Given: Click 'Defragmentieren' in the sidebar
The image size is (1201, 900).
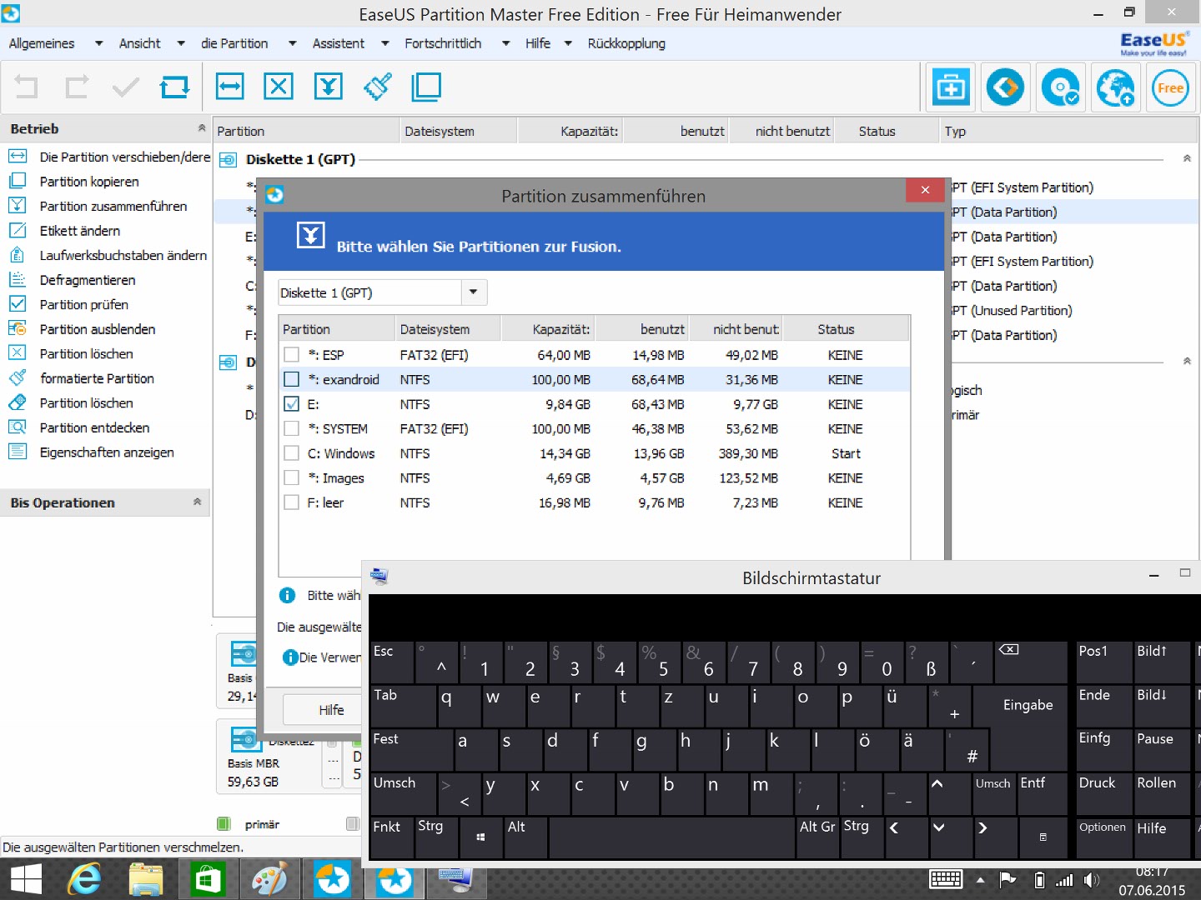Looking at the screenshot, I should (88, 280).
